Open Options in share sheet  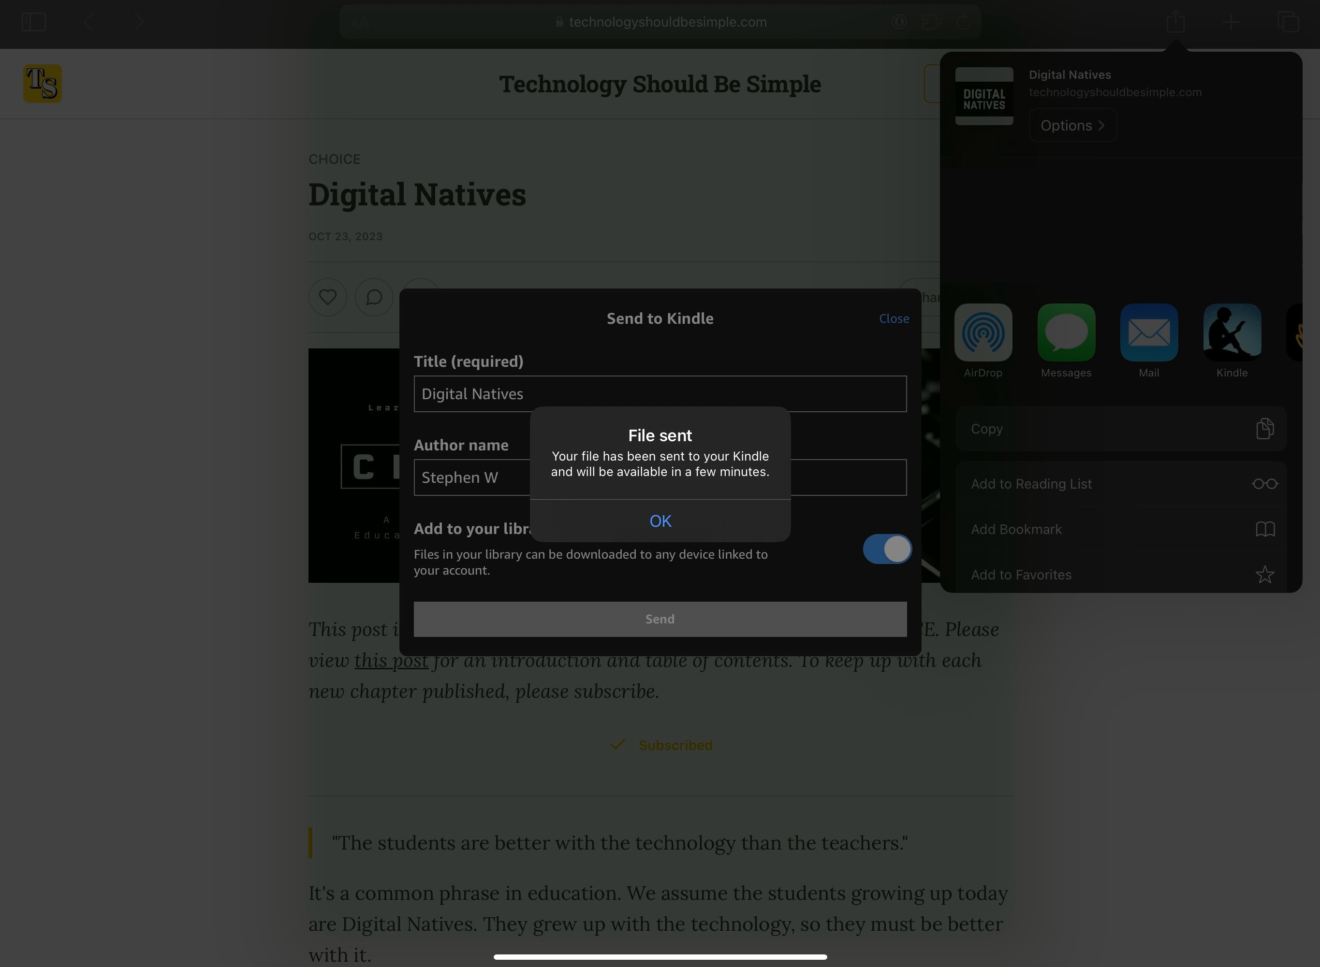[1072, 125]
